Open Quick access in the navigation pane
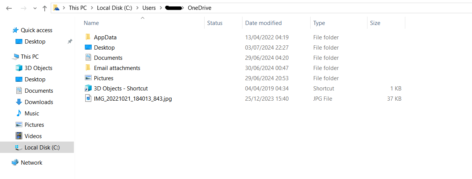Screen dimensions: 472x179 pyautogui.click(x=36, y=30)
